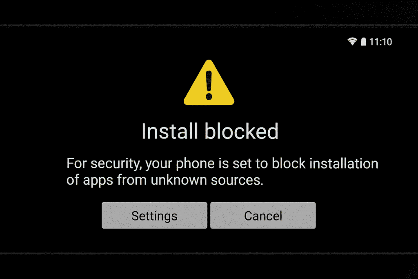Open Settings from the blocked dialog

[x=154, y=216]
